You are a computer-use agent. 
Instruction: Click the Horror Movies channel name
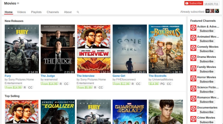pos(206,77)
